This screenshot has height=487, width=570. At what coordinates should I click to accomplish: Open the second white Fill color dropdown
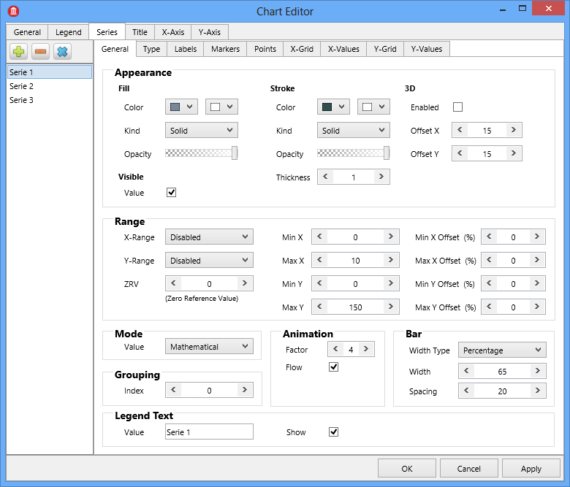click(x=221, y=107)
